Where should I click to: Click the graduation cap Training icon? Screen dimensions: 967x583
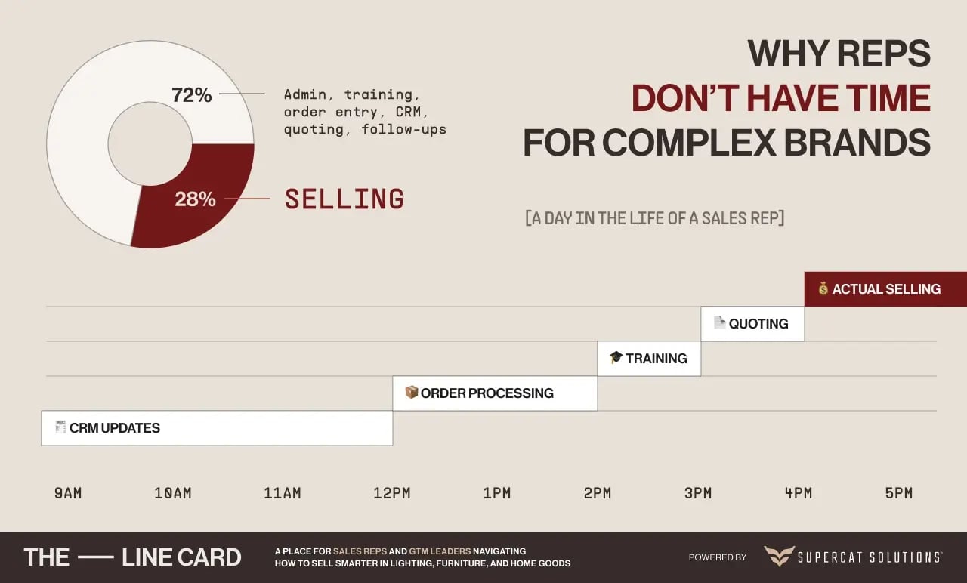pyautogui.click(x=616, y=358)
